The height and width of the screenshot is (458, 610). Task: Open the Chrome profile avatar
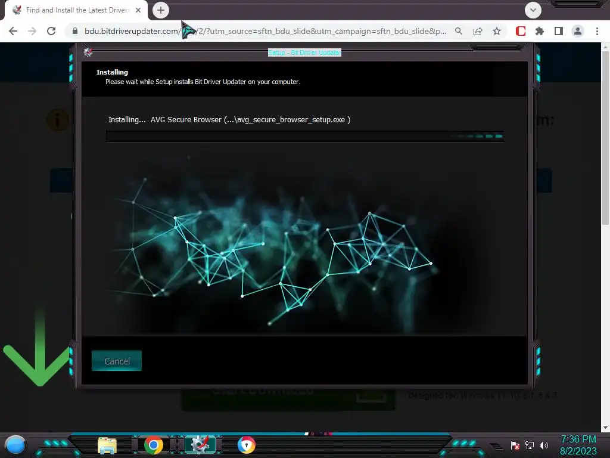pyautogui.click(x=578, y=31)
